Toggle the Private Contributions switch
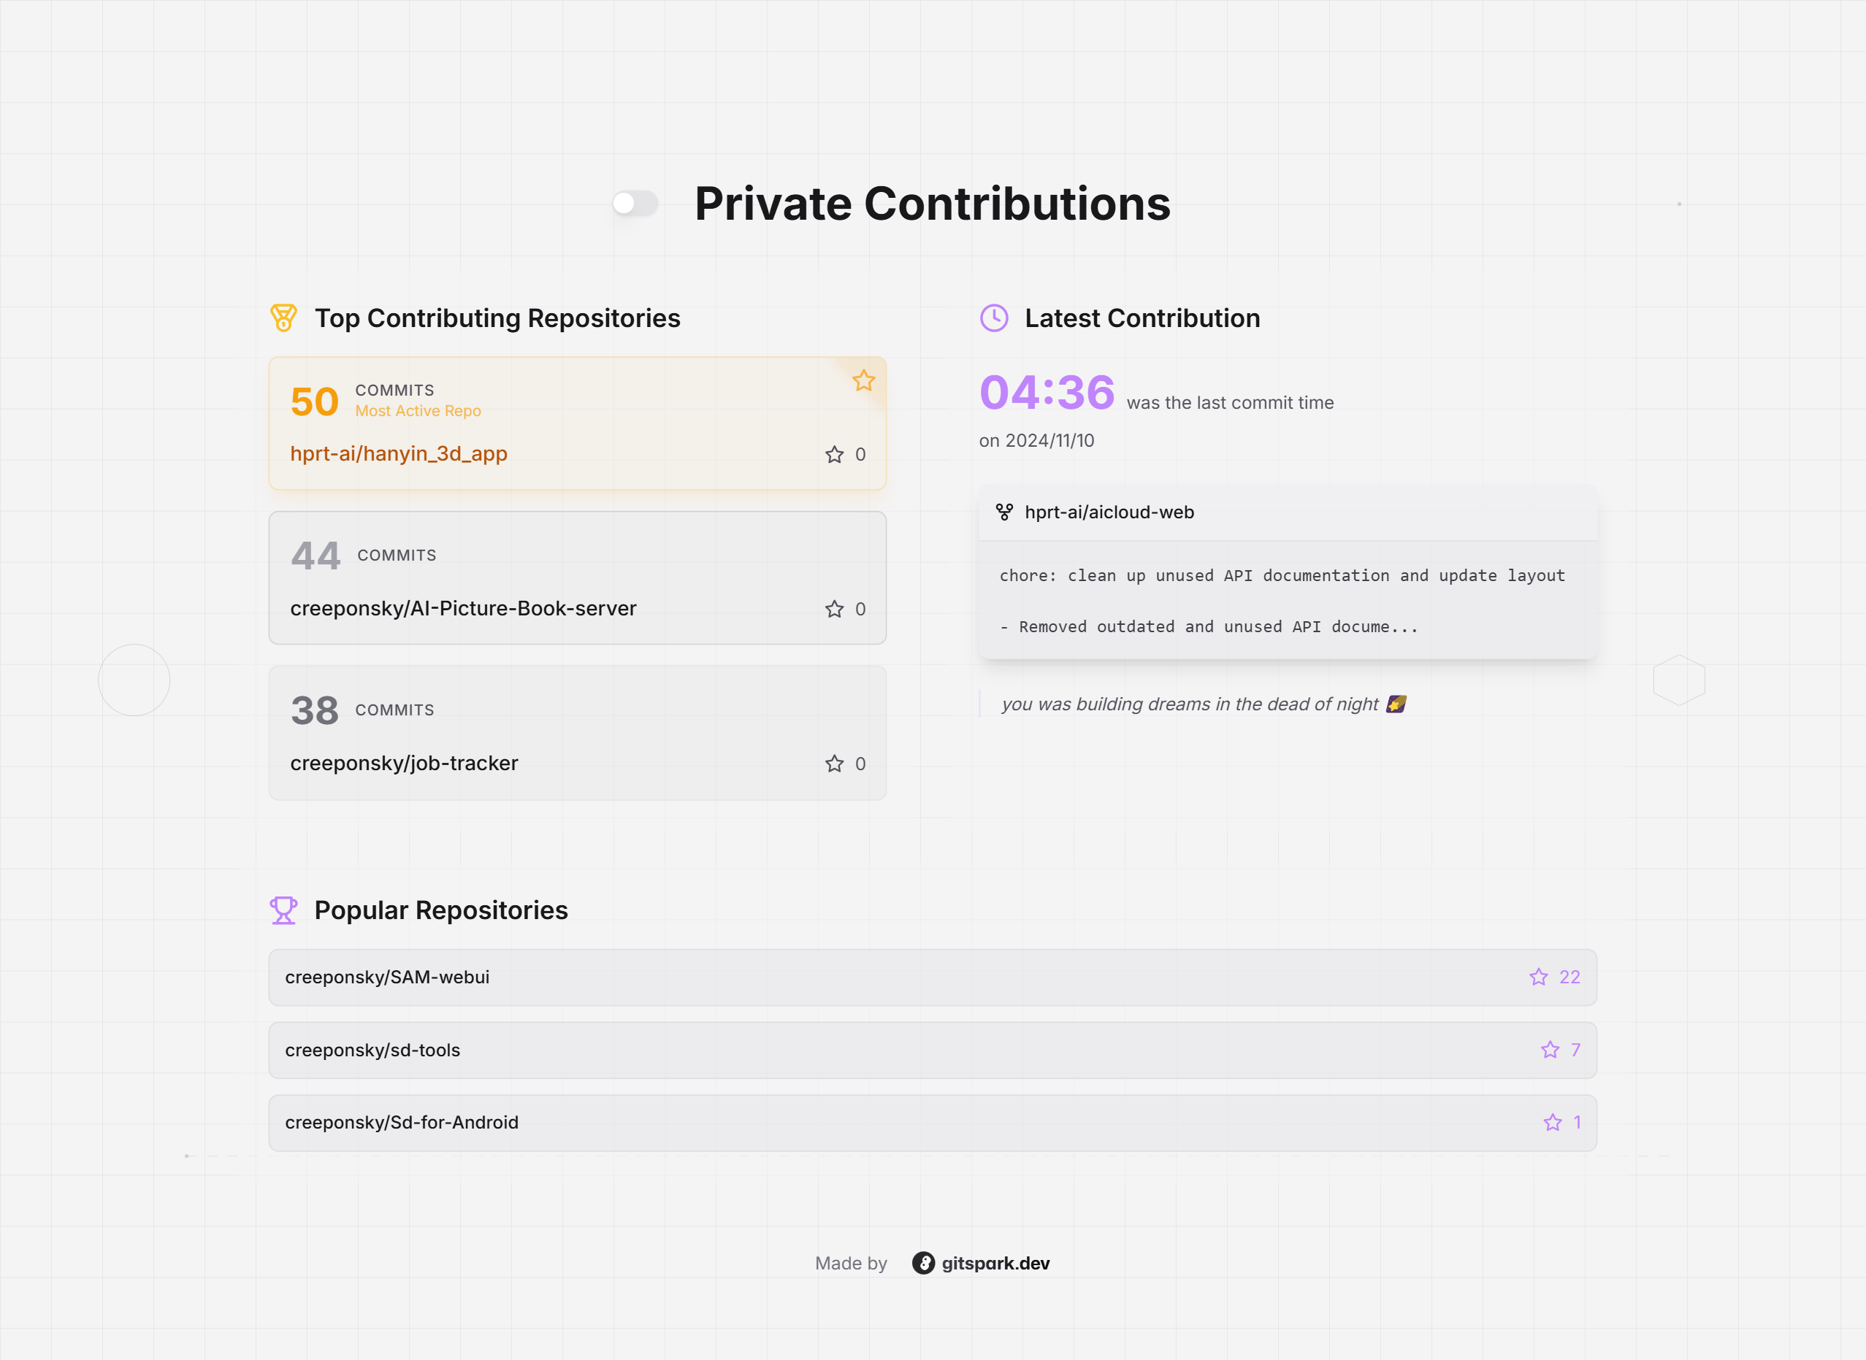 [x=635, y=204]
